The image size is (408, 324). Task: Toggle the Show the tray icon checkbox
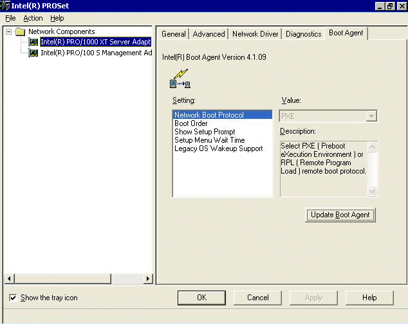click(14, 298)
